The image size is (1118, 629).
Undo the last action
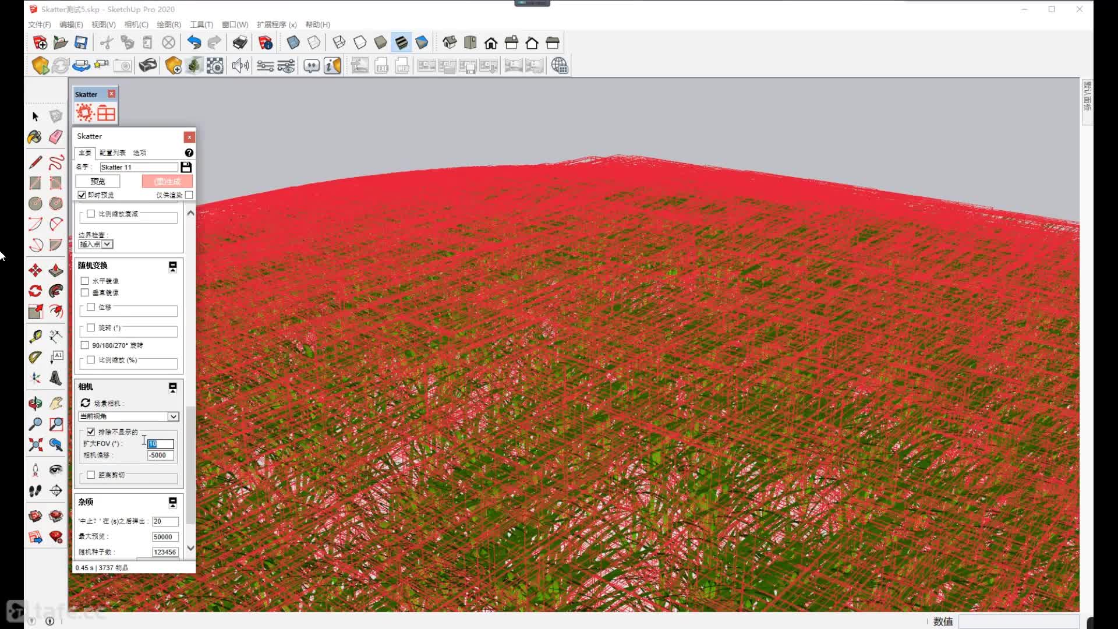194,43
